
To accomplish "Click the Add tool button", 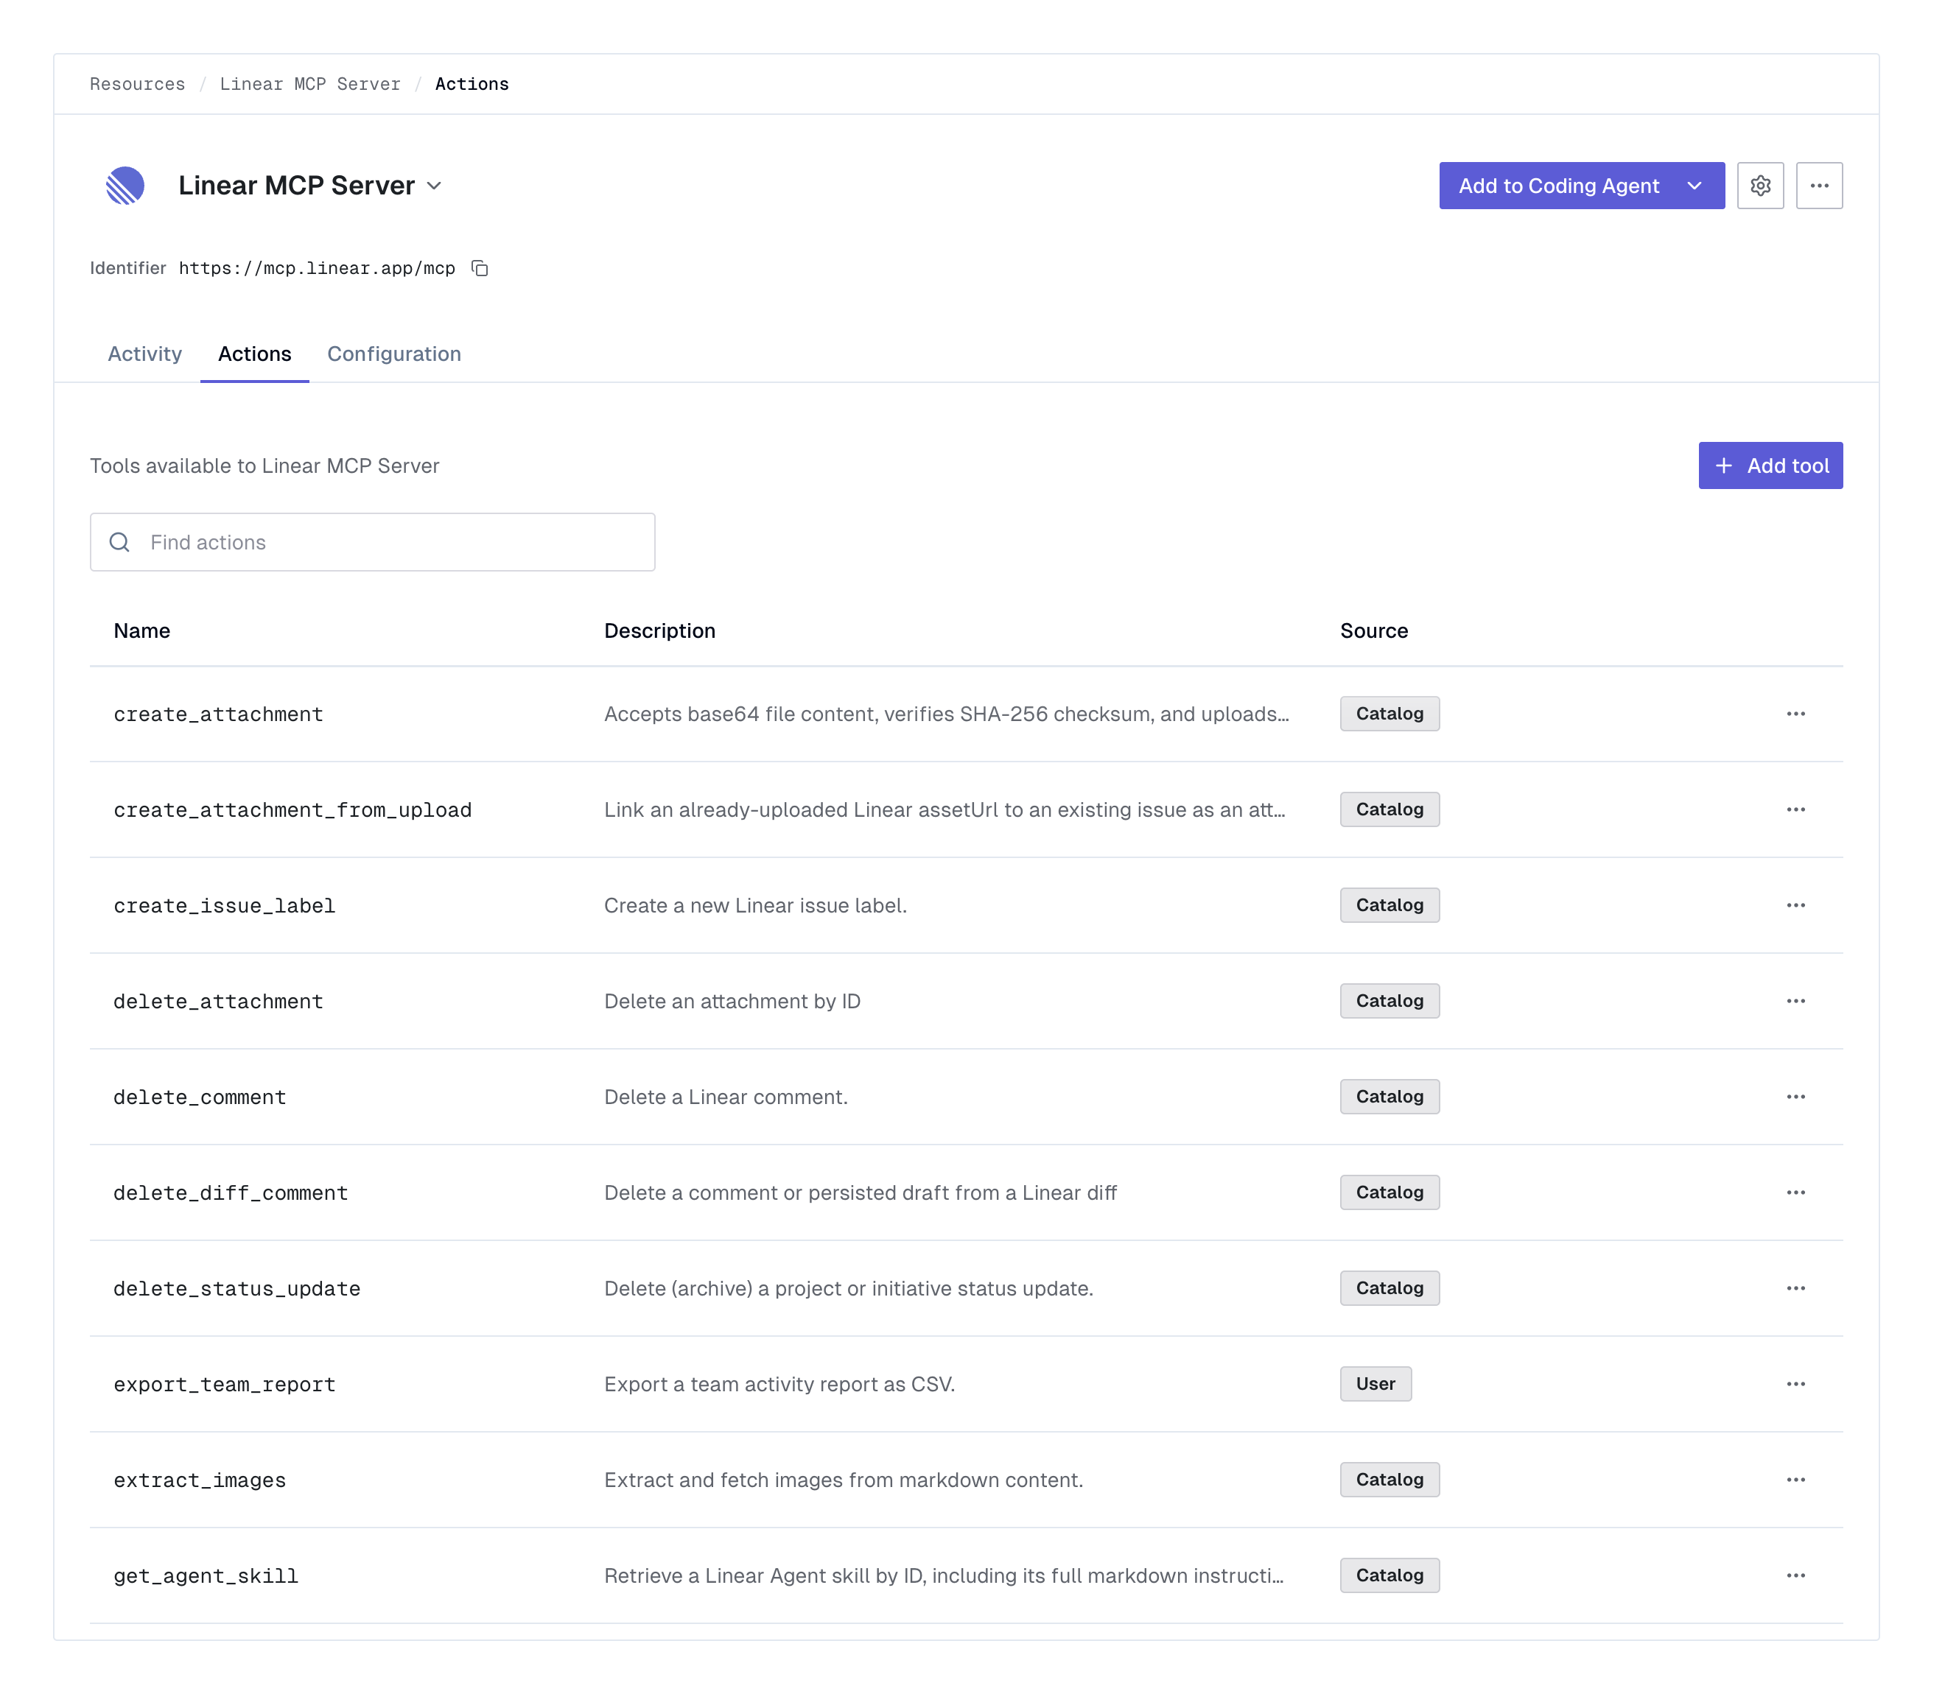I will (1770, 466).
